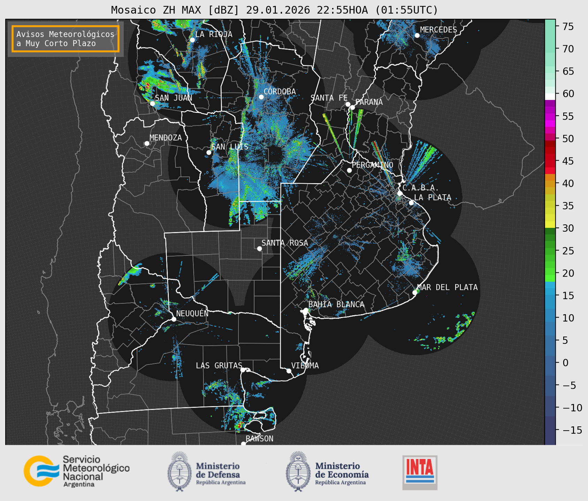Click the map title 'Mosaico ZH MAX [dBZ]'

pos(175,10)
